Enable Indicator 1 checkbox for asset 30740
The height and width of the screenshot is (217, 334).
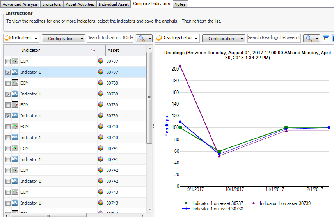pyautogui.click(x=8, y=138)
